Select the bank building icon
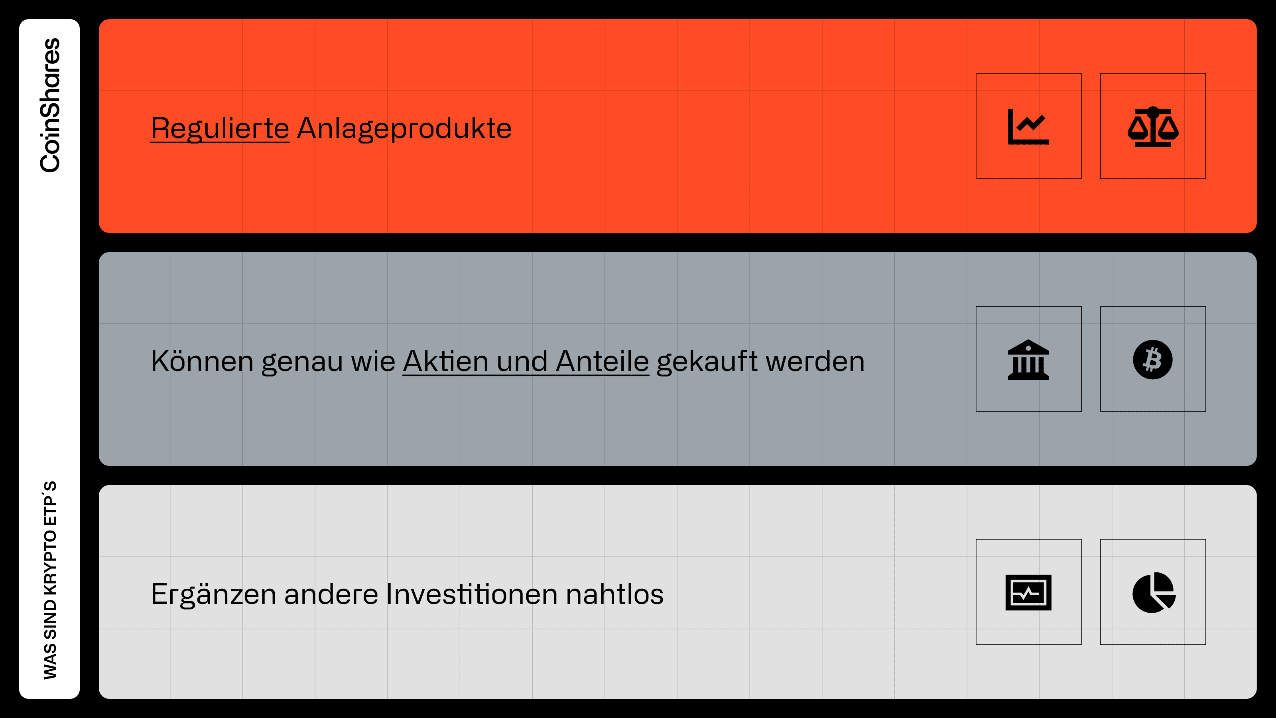The height and width of the screenshot is (718, 1276). 1028,360
